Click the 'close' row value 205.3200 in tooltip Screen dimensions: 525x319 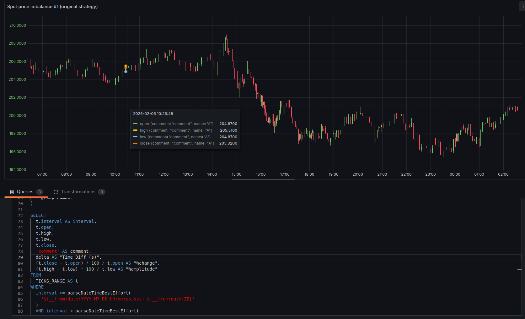[228, 143]
